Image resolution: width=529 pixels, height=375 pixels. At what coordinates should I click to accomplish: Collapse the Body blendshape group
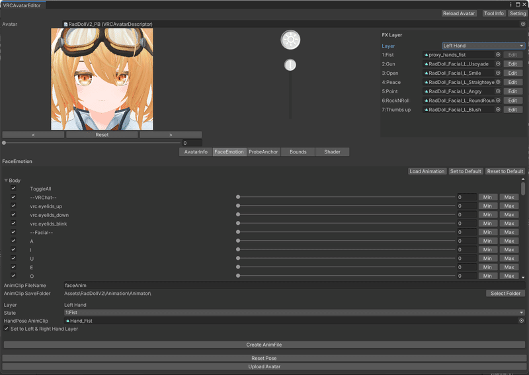[x=6, y=181]
